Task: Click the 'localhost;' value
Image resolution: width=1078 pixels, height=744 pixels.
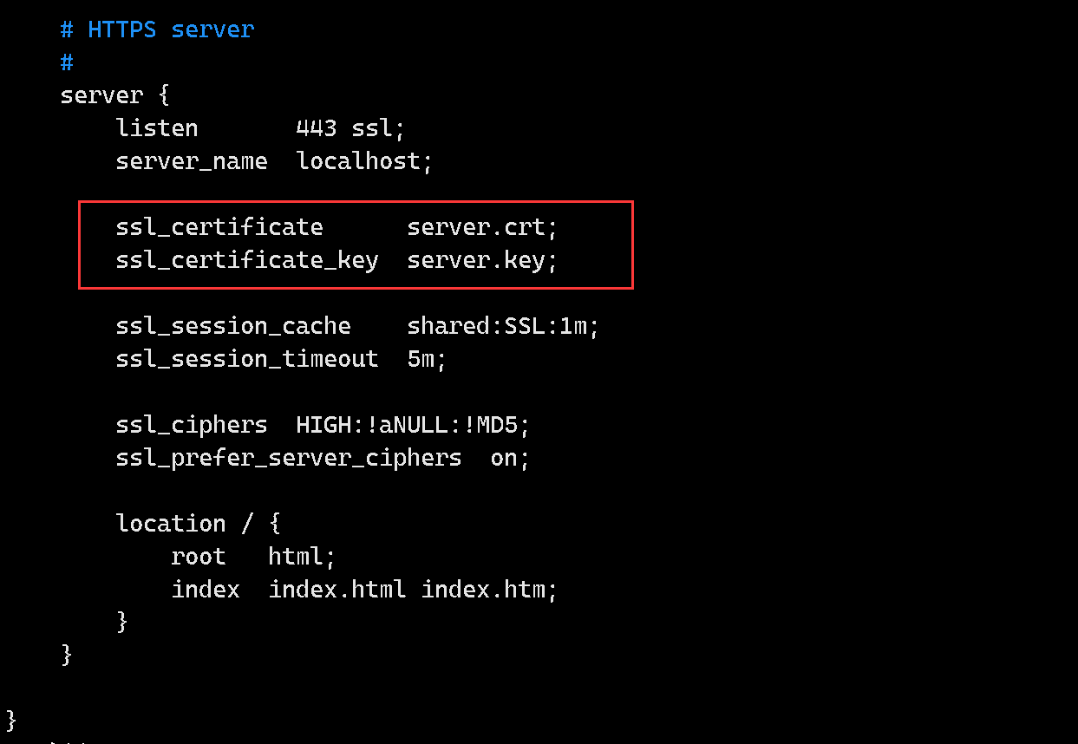Action: coord(364,161)
